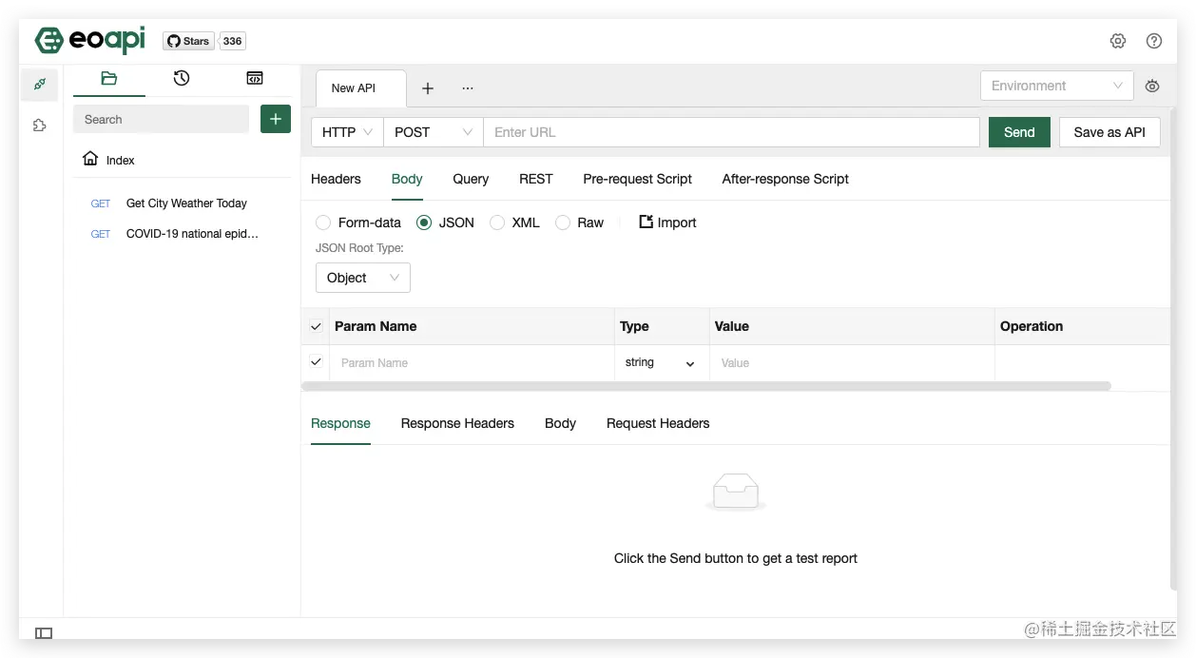This screenshot has height=658, width=1196.
Task: Open the tab more options ellipsis
Action: pos(468,88)
